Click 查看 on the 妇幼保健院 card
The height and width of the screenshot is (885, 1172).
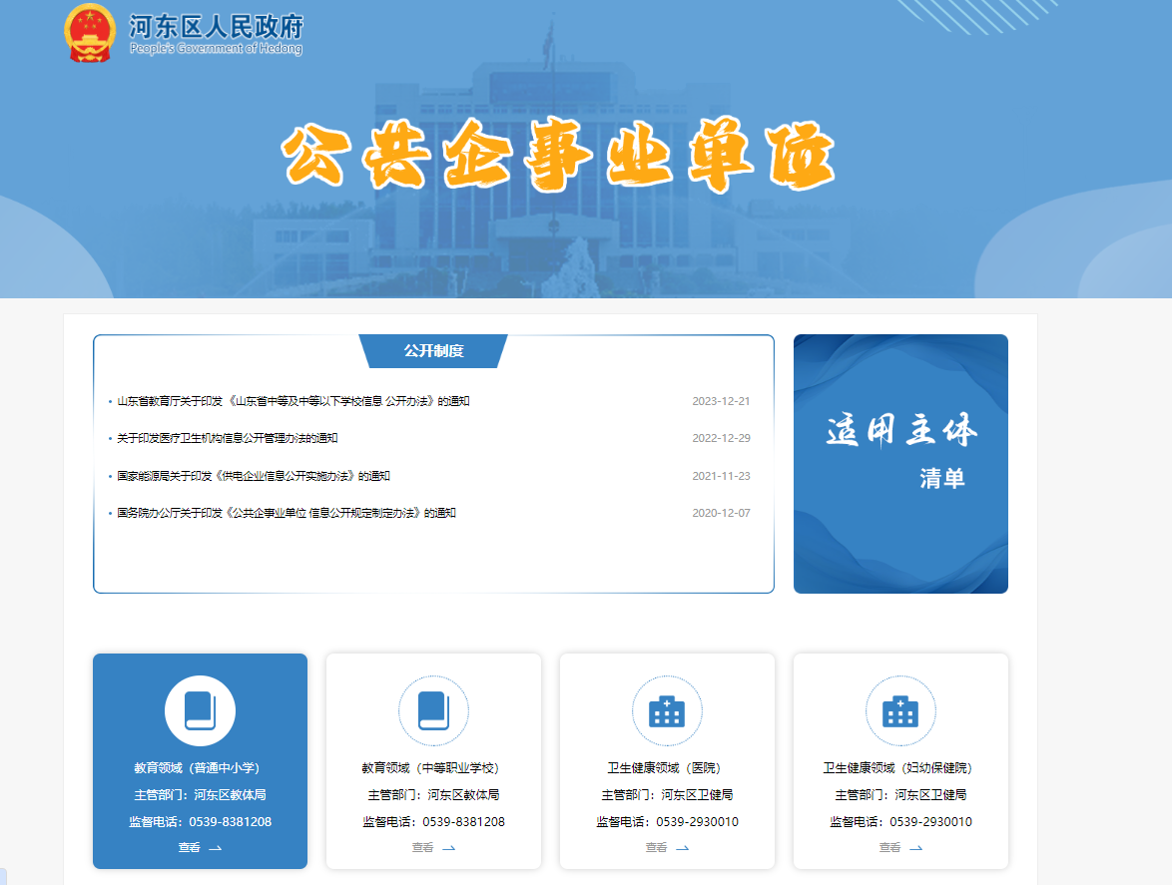[x=889, y=848]
